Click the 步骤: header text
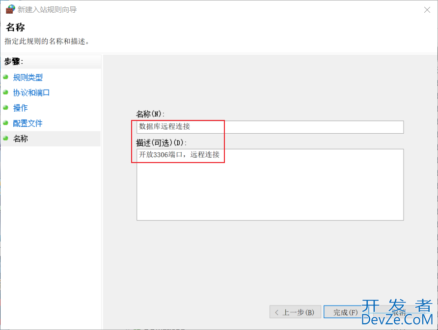Screen dimensions: 438x330 (x=13, y=62)
